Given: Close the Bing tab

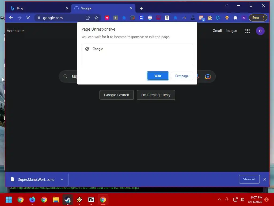Looking at the screenshot, I should pyautogui.click(x=67, y=8).
